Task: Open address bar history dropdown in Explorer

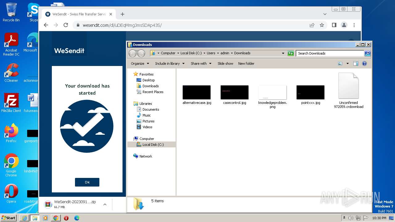Action: [283, 53]
